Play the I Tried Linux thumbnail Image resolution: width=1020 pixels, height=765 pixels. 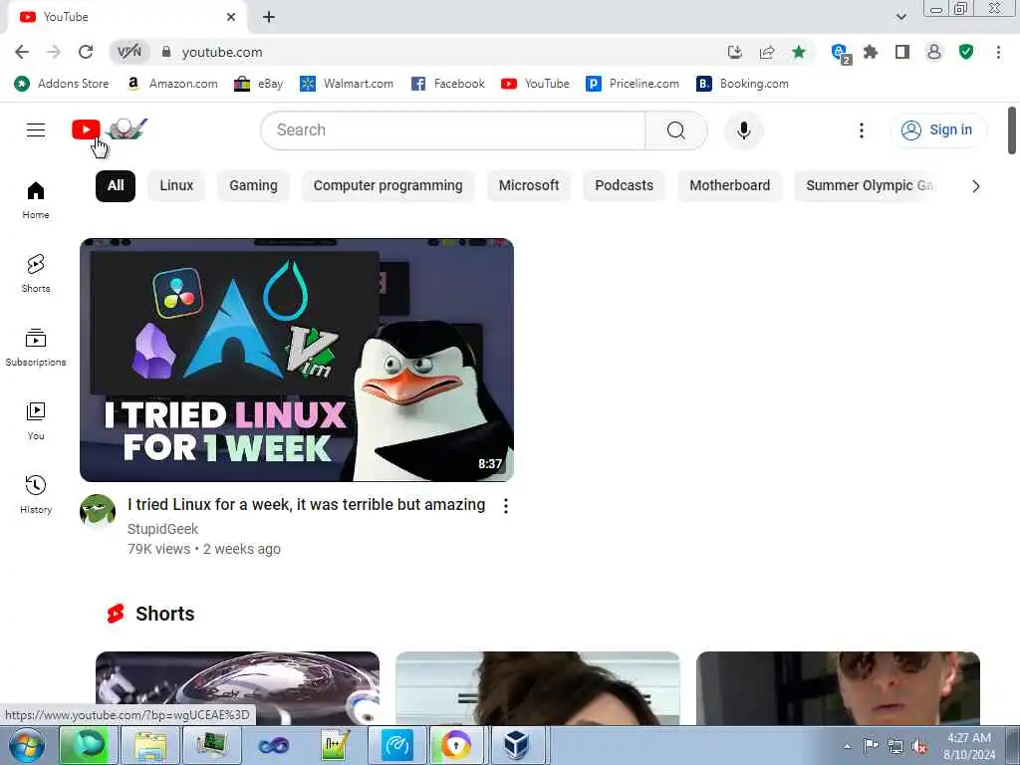297,360
